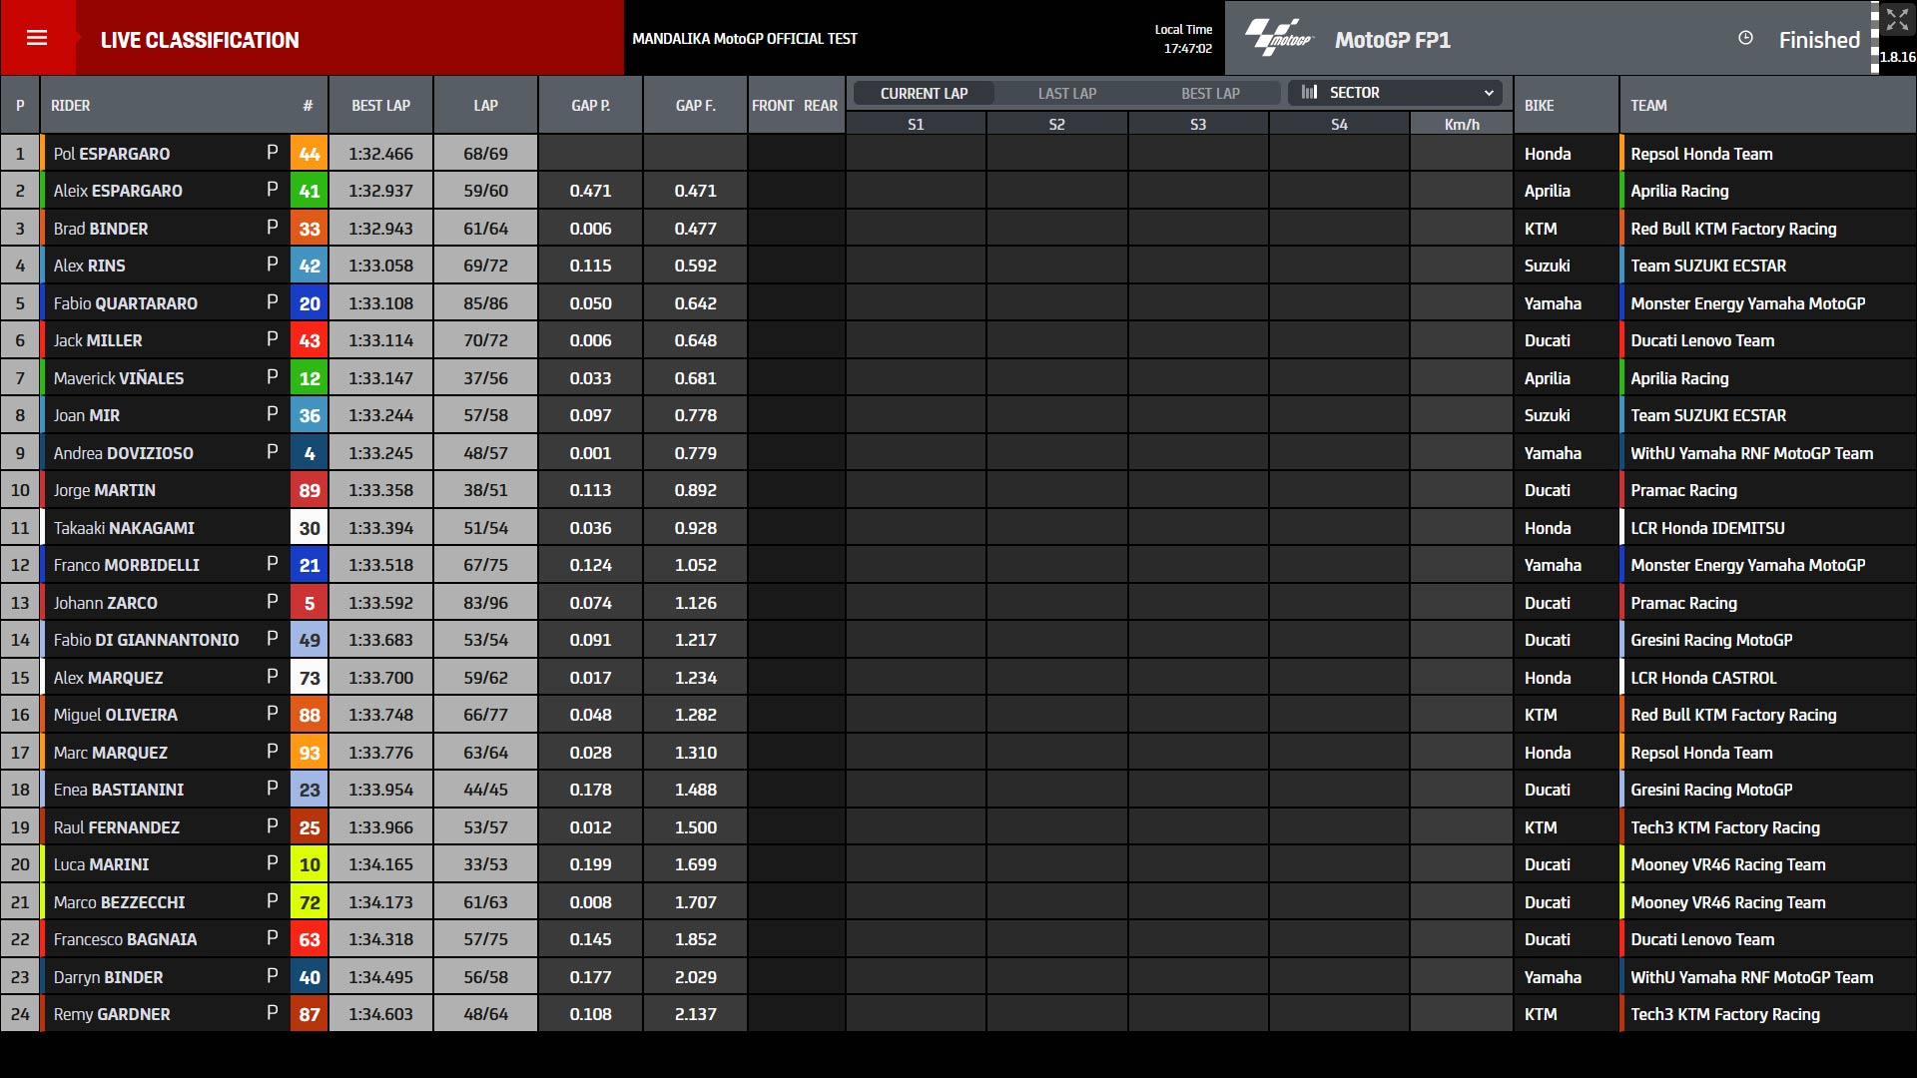Screen dimensions: 1917x1078
Task: Click the LIVE CLASSIFICATION title
Action: pyautogui.click(x=200, y=40)
